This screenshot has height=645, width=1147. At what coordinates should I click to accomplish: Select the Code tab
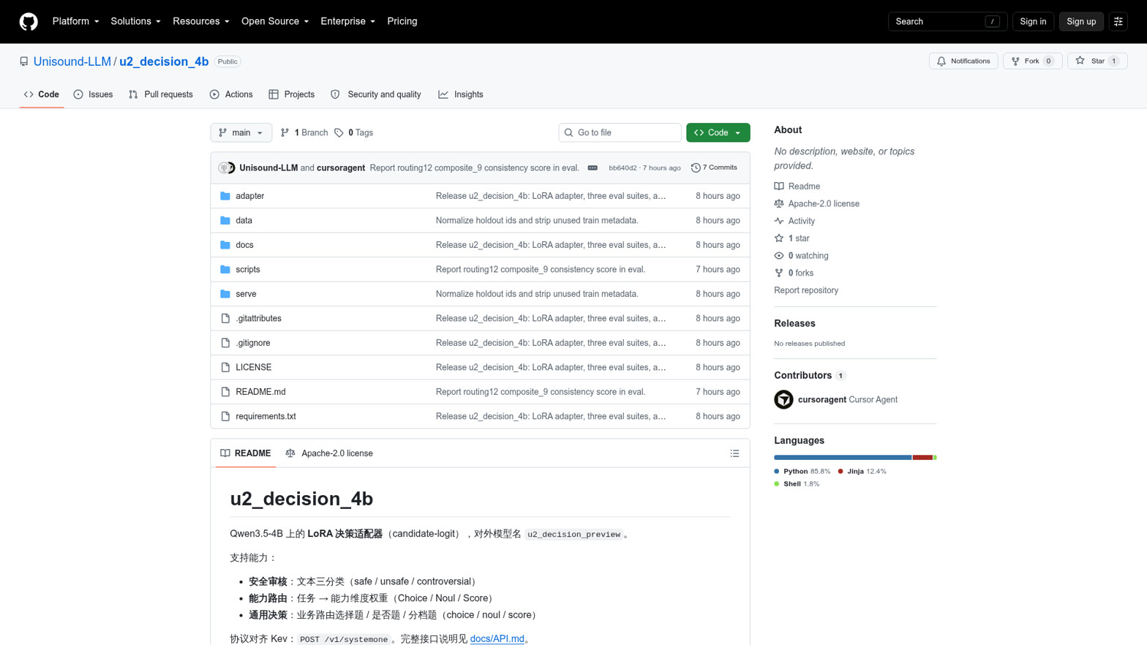(x=42, y=94)
